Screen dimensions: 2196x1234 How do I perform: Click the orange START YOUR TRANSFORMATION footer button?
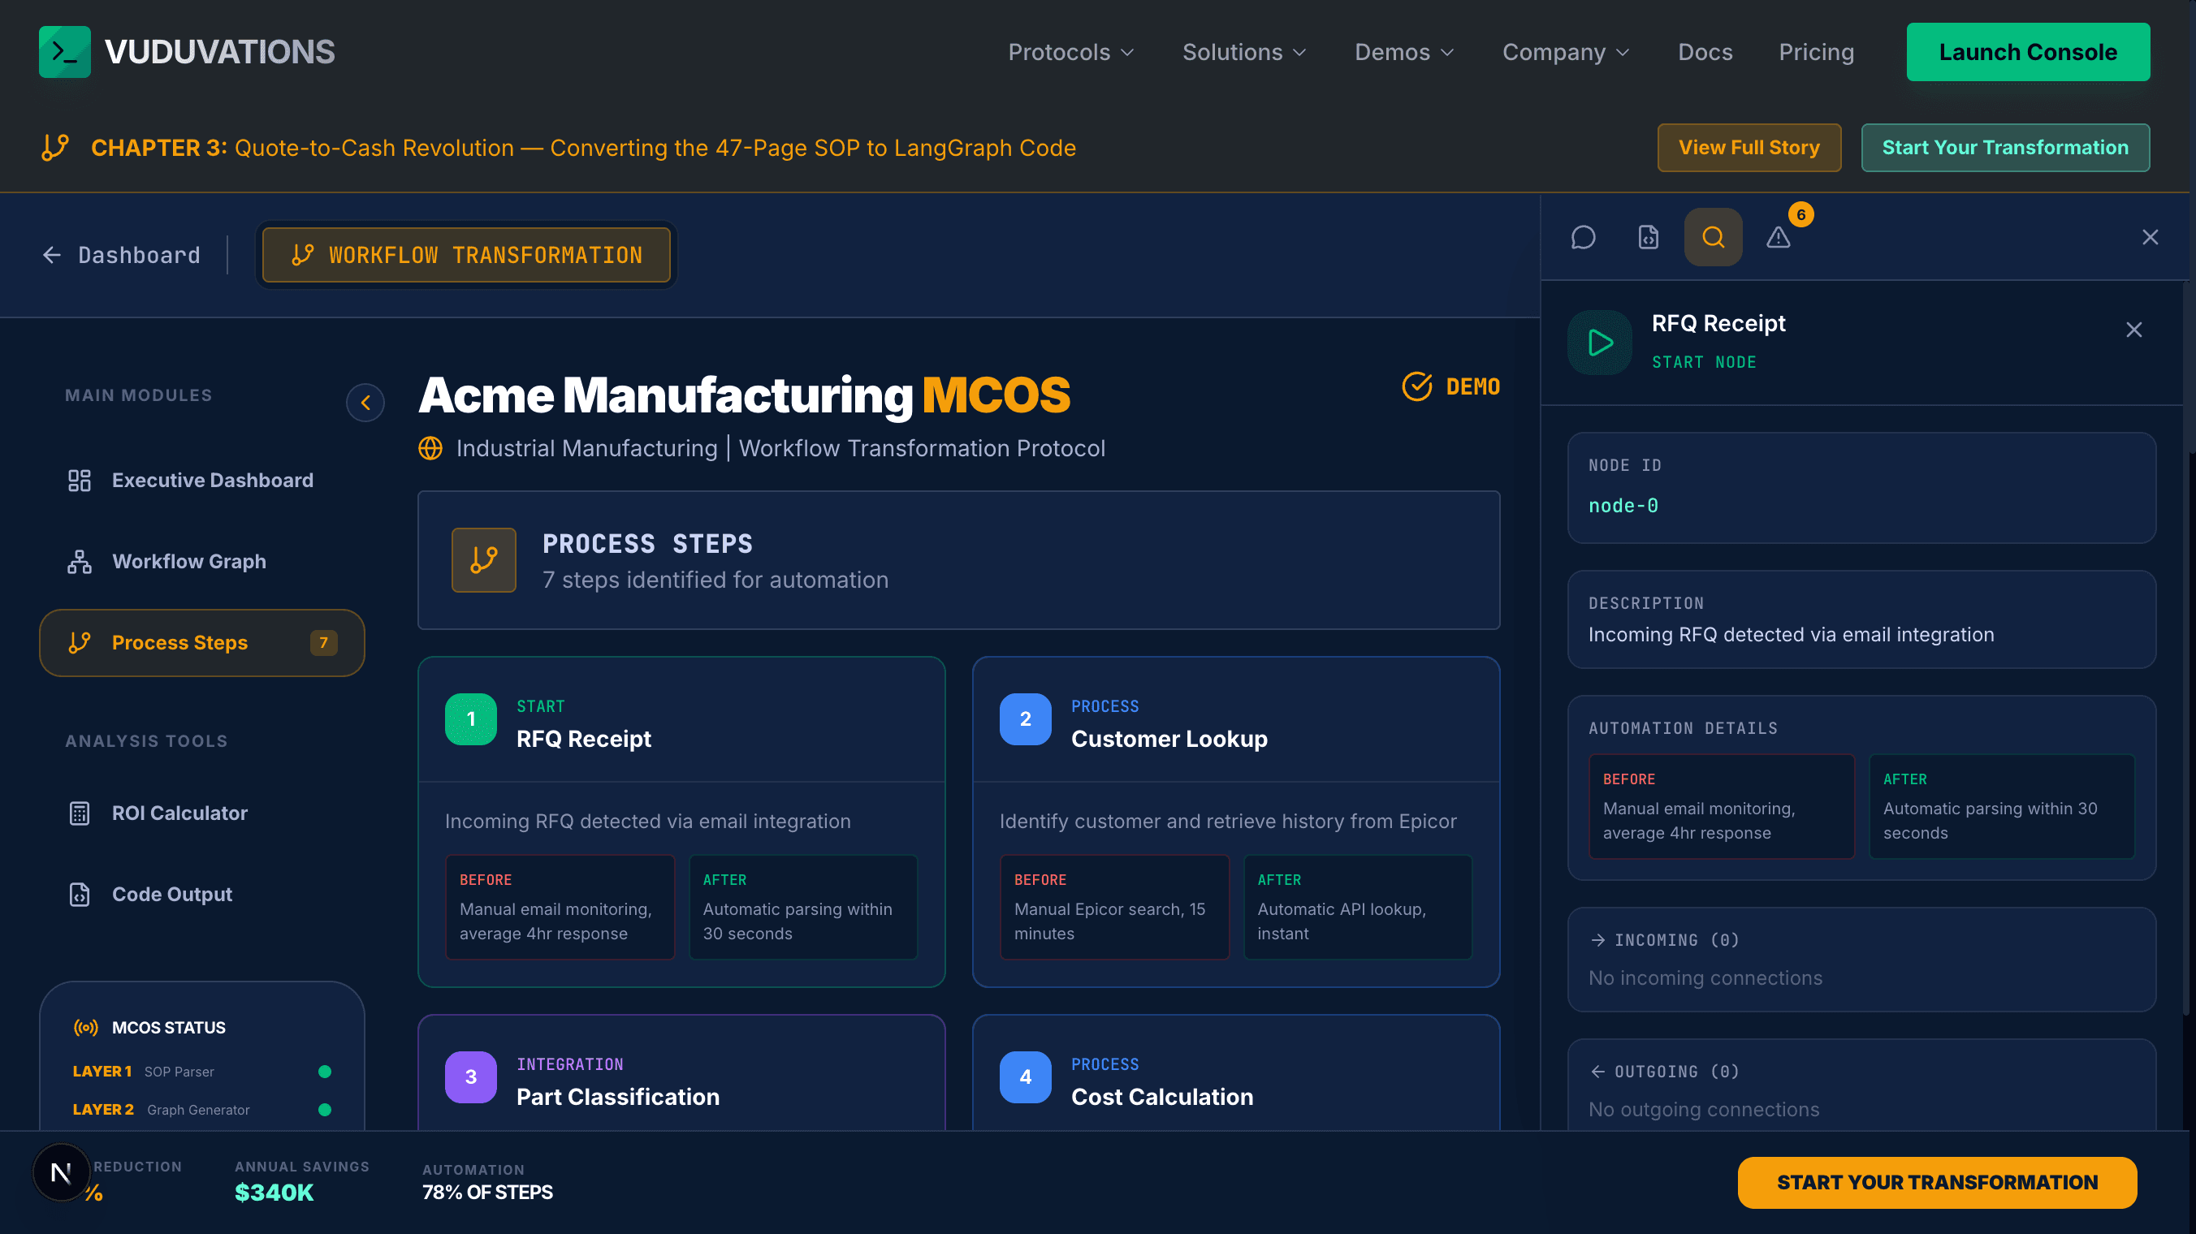1937,1183
